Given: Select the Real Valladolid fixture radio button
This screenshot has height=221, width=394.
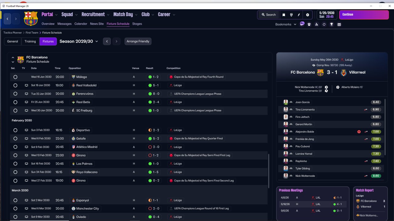Looking at the screenshot, I should point(15,85).
